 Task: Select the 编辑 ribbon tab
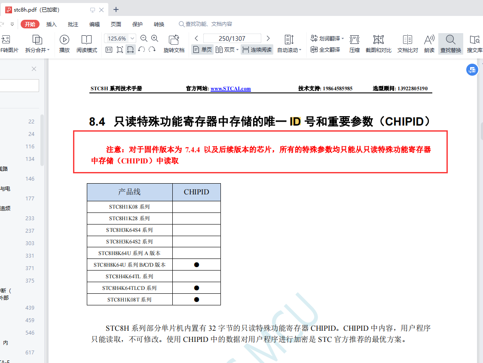pyautogui.click(x=95, y=24)
